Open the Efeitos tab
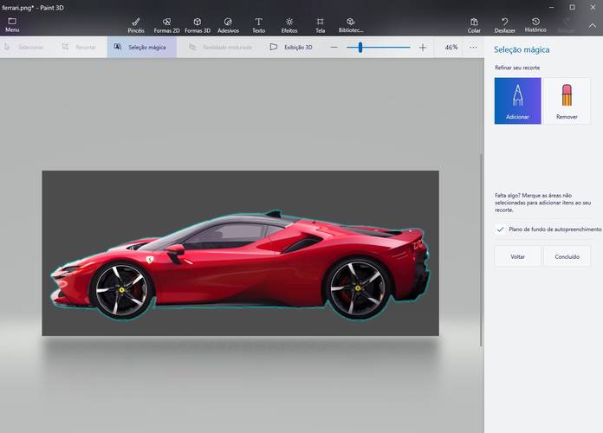603x433 pixels. pyautogui.click(x=289, y=25)
